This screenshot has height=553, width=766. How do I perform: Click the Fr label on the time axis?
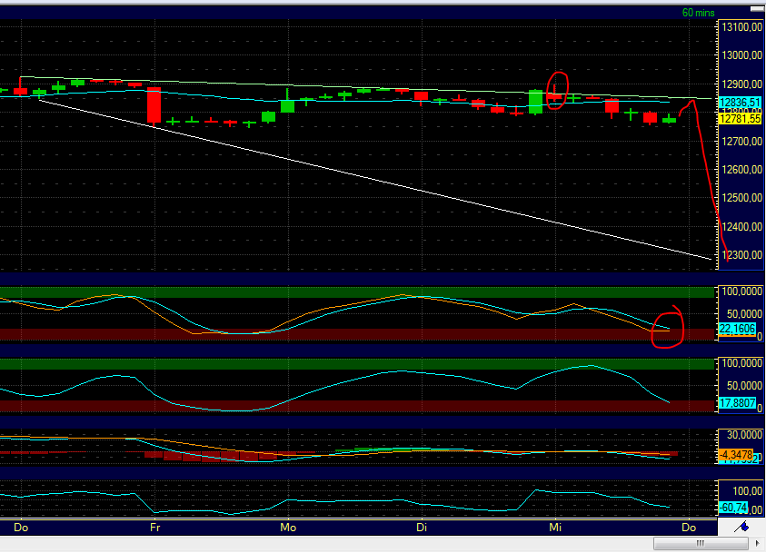154,527
